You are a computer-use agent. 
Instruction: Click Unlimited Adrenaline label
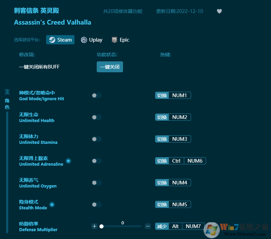pyautogui.click(x=41, y=164)
